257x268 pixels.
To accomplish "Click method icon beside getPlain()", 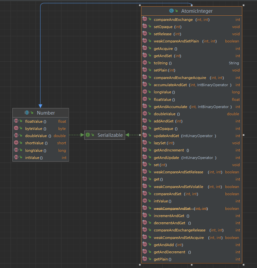I will [145, 259].
